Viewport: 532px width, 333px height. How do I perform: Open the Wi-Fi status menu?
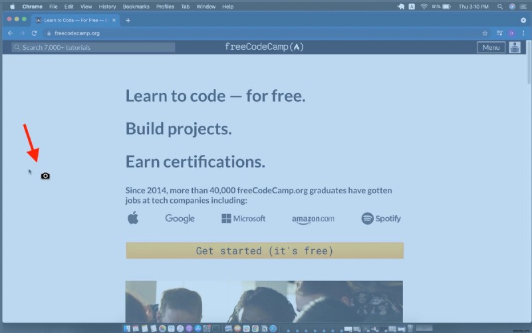[424, 7]
